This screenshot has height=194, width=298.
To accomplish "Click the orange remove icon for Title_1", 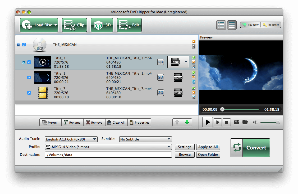I will click(194, 77).
